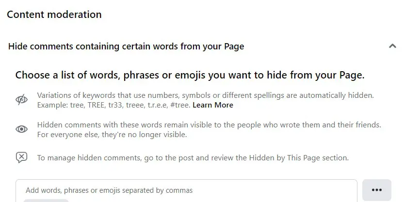Click the 'Hide comments containing certain words' header
Screen dimensions: 404x202
click(x=126, y=47)
